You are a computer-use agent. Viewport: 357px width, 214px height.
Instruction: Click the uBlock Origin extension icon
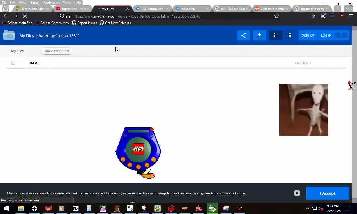coord(342,16)
